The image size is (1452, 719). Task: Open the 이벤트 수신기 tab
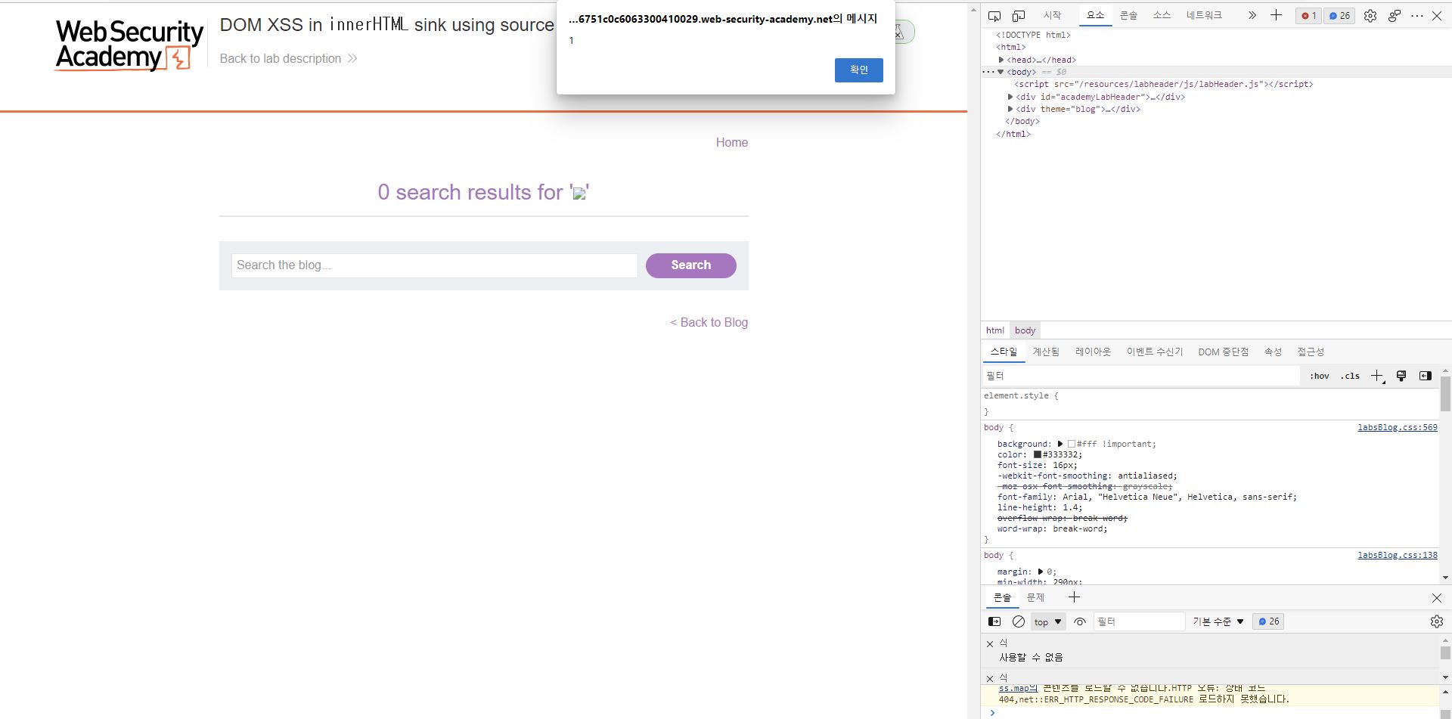coord(1155,352)
